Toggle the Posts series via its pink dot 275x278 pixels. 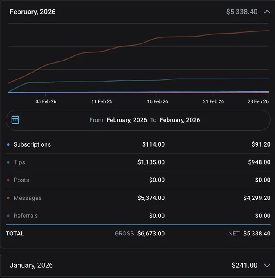(8, 180)
